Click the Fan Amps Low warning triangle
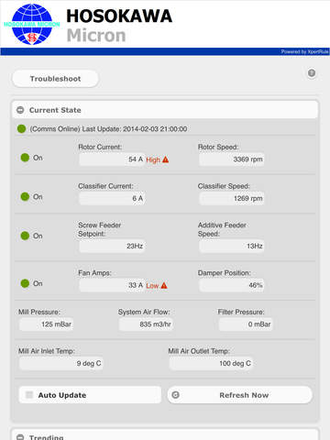 click(164, 285)
